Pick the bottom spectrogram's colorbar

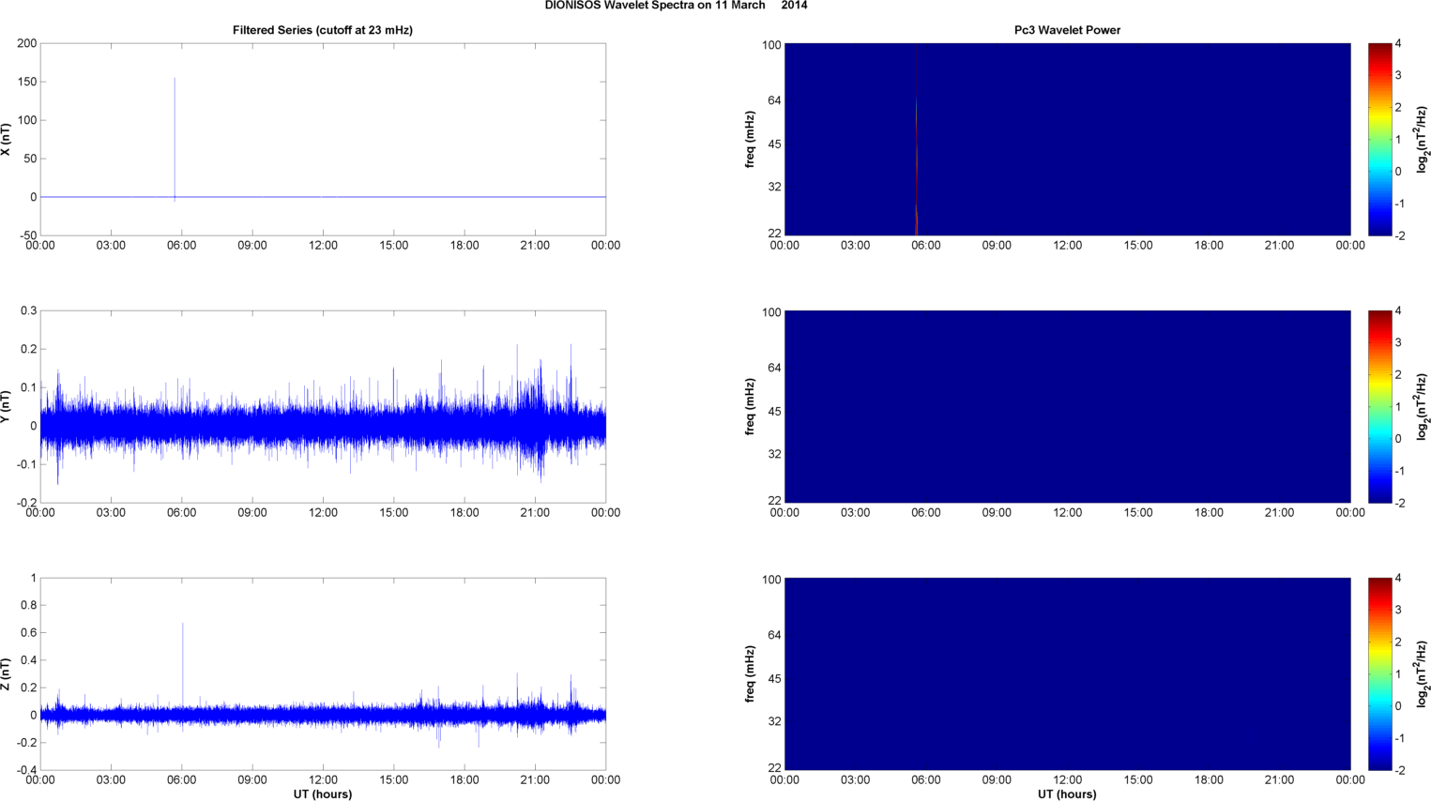click(1379, 674)
